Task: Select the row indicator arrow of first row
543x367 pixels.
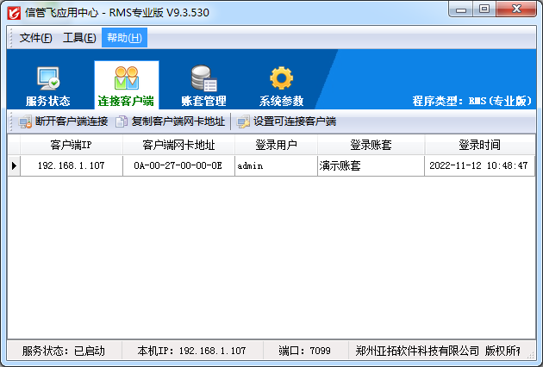Action: click(14, 165)
